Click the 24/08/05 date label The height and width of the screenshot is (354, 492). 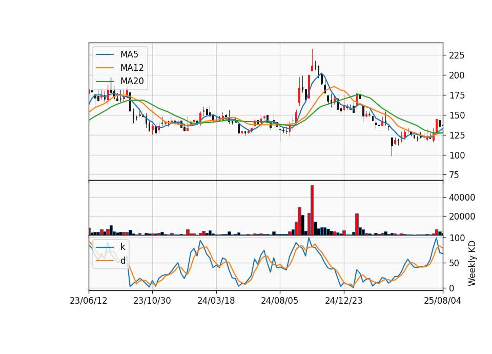pyautogui.click(x=280, y=301)
